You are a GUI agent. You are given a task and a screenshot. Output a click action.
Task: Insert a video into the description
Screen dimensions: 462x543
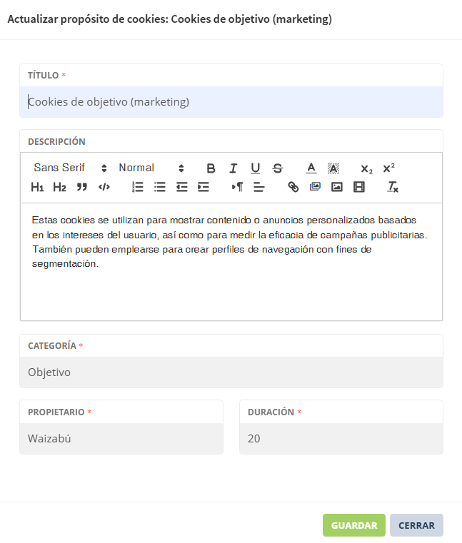(x=359, y=187)
